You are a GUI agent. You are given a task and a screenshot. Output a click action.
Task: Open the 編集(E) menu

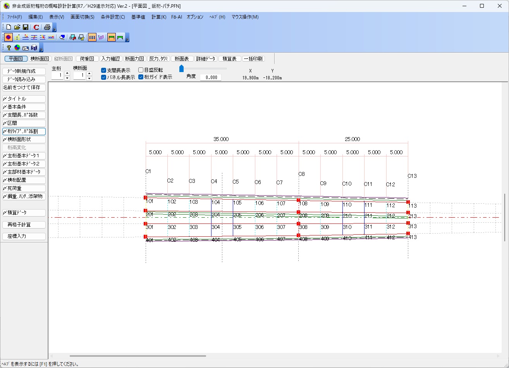(36, 17)
